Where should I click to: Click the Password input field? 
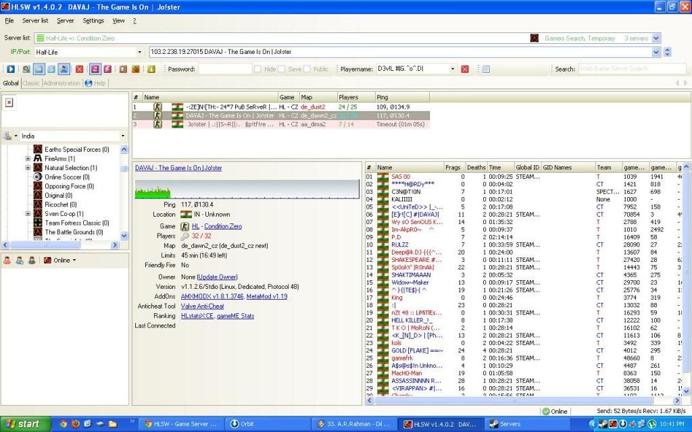coord(225,69)
